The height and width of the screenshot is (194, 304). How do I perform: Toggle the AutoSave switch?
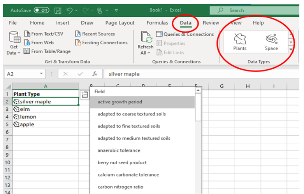click(x=42, y=10)
